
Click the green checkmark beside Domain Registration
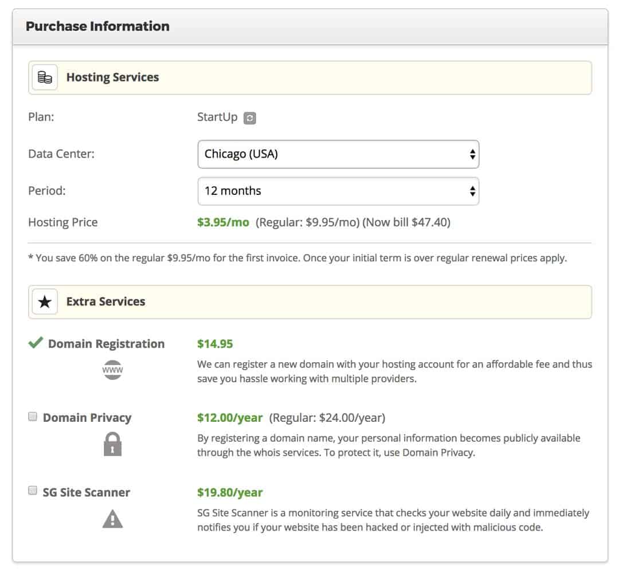(x=34, y=342)
